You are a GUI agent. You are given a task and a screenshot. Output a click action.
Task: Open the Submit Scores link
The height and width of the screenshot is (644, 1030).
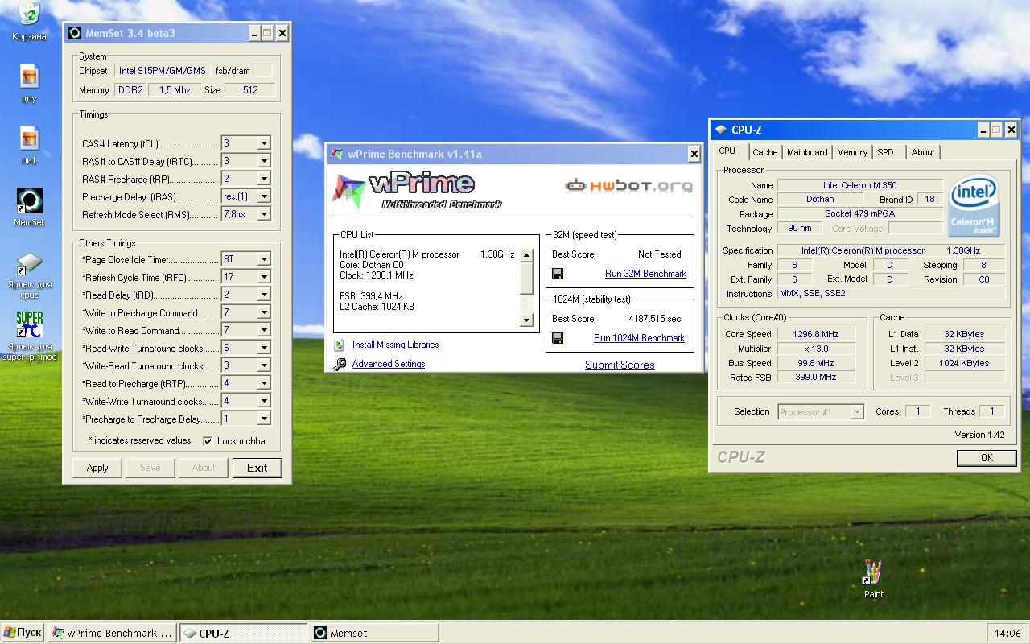point(620,365)
